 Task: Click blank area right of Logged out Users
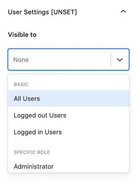point(97,115)
